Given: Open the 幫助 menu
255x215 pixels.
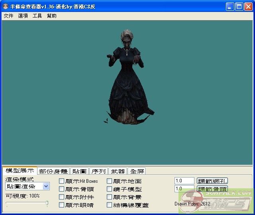Looking at the screenshot, I should [x=51, y=16].
